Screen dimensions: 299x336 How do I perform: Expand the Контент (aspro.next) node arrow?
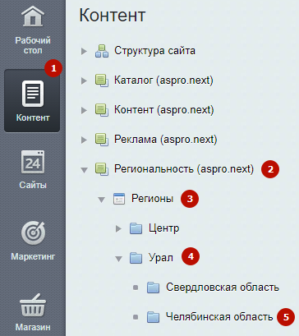tap(84, 110)
